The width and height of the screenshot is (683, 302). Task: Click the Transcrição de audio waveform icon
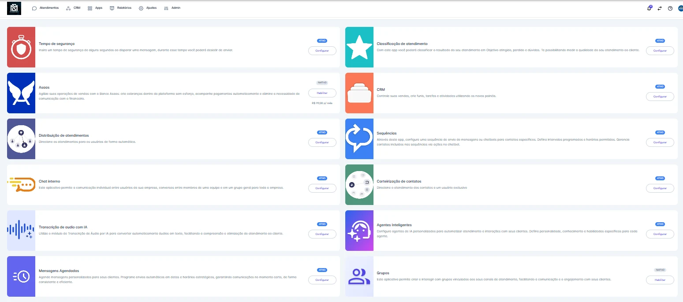click(21, 231)
